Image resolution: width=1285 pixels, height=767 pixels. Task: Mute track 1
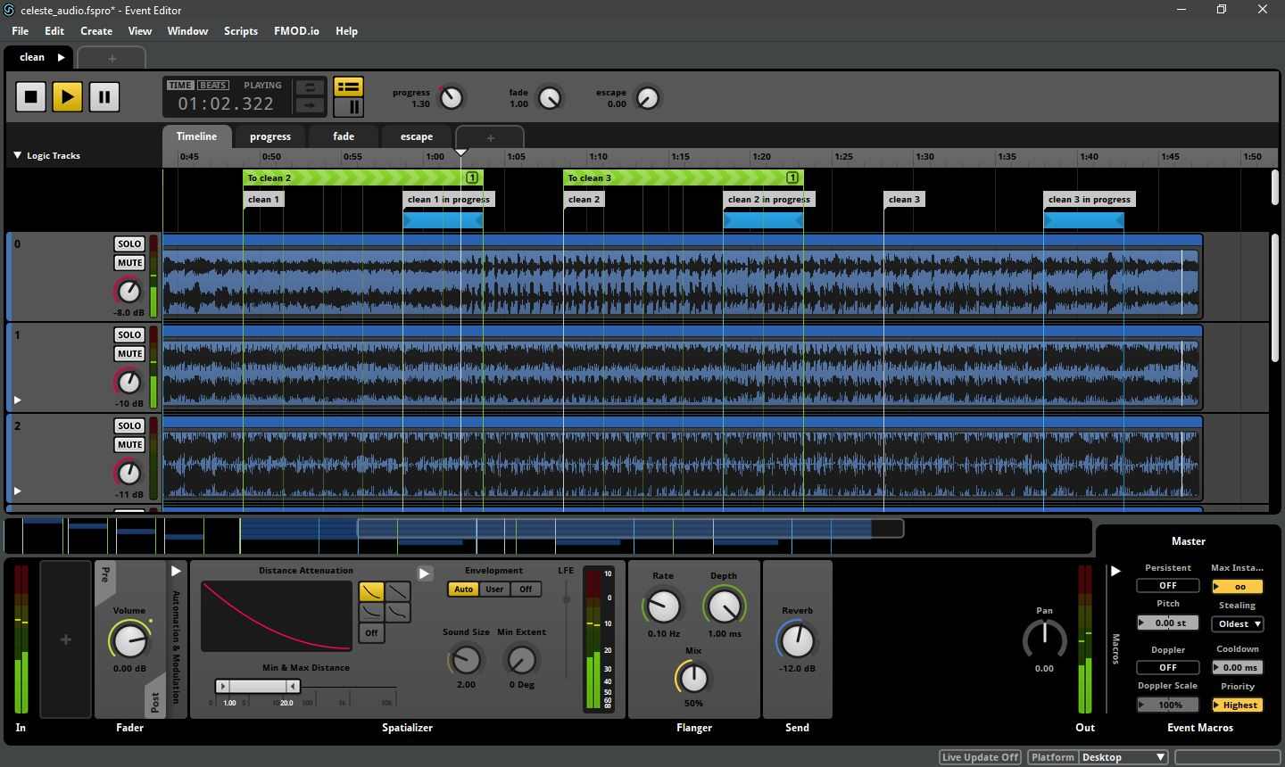[x=128, y=353]
